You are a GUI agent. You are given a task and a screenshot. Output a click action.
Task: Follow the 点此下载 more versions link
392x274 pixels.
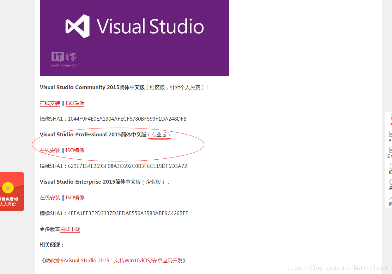click(x=70, y=229)
